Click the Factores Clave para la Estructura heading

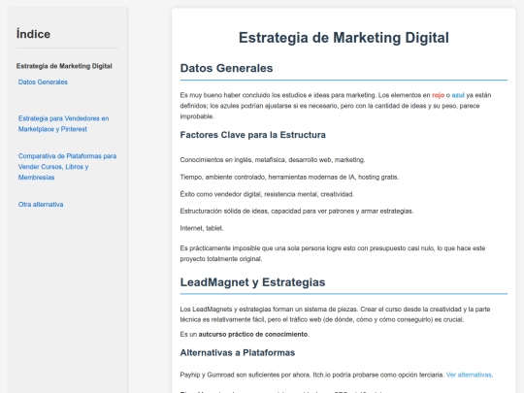pos(252,135)
